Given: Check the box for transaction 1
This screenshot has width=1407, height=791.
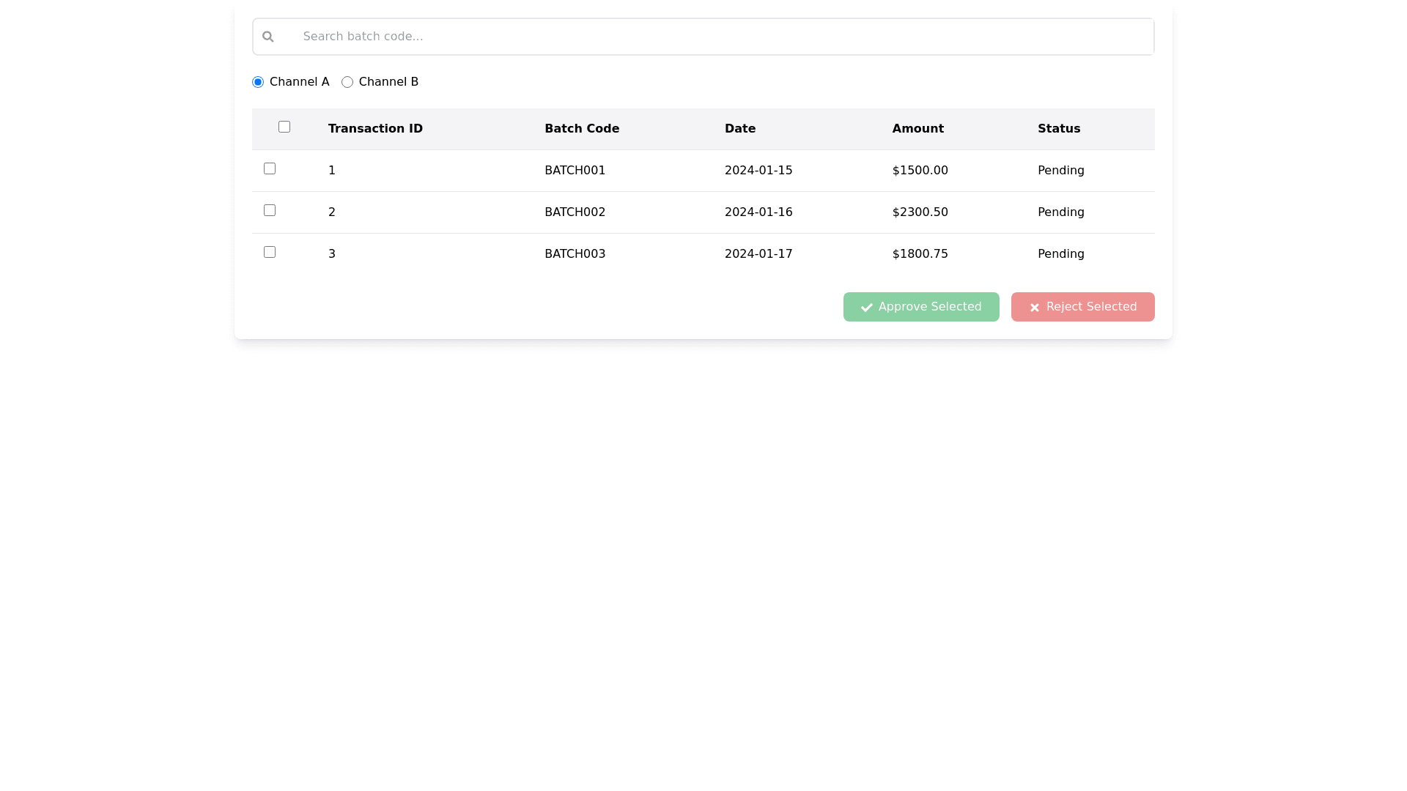Looking at the screenshot, I should (270, 168).
